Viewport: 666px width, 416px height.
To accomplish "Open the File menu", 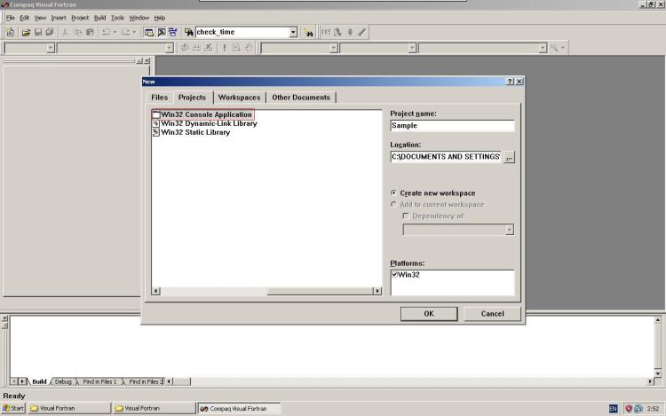I will tap(10, 18).
